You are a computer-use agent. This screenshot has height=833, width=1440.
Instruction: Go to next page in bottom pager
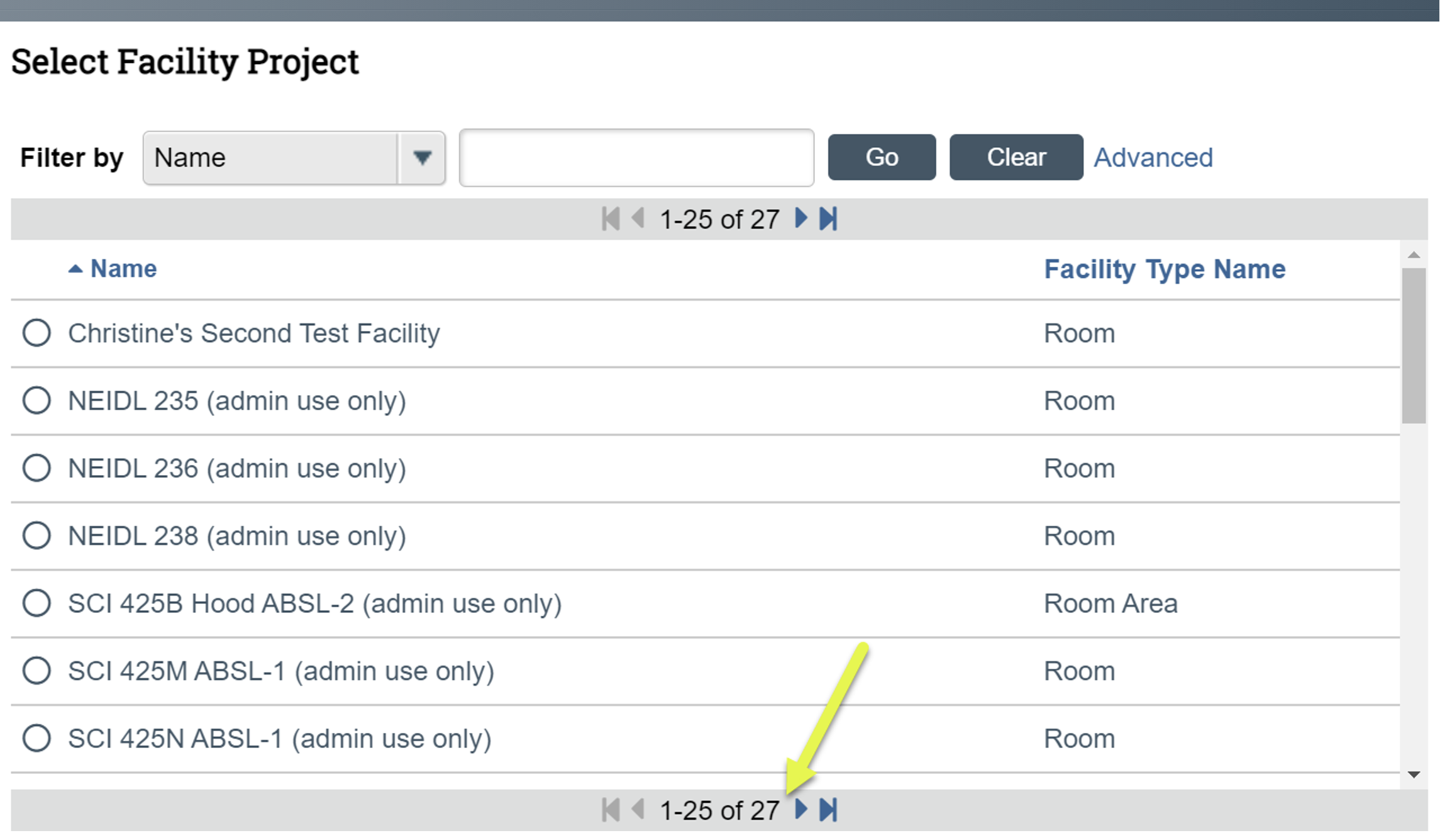[x=800, y=810]
